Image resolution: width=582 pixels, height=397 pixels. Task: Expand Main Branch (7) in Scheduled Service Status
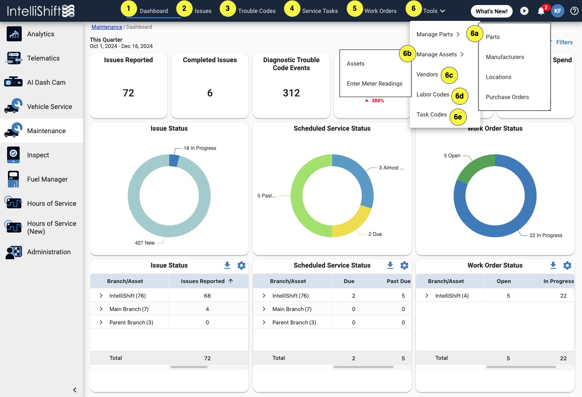[x=264, y=309]
